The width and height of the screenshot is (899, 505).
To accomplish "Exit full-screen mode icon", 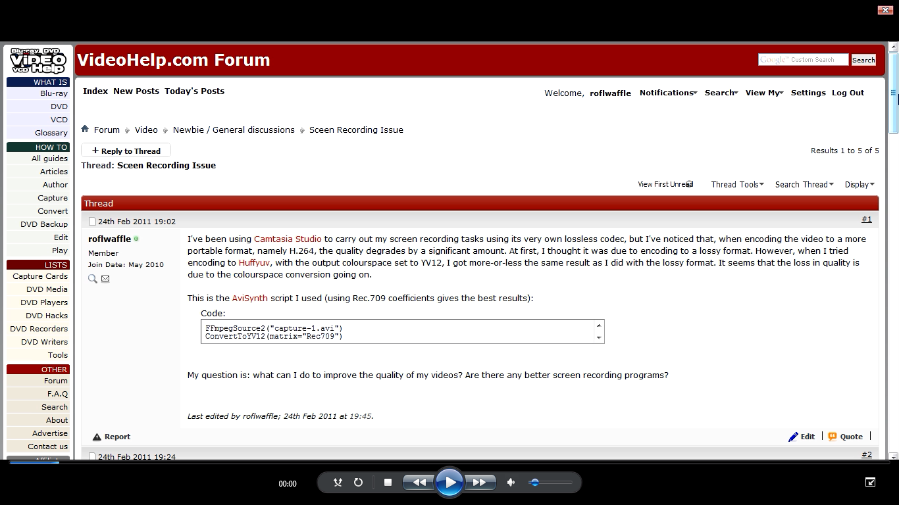I will (870, 483).
